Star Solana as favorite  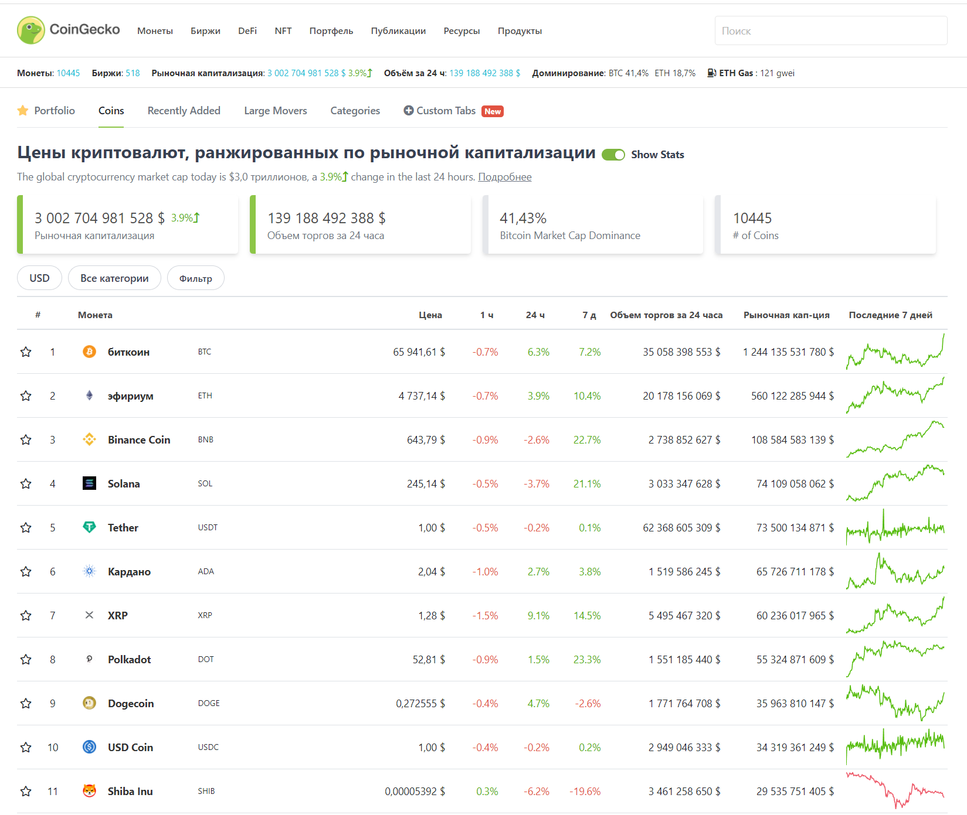(x=26, y=483)
